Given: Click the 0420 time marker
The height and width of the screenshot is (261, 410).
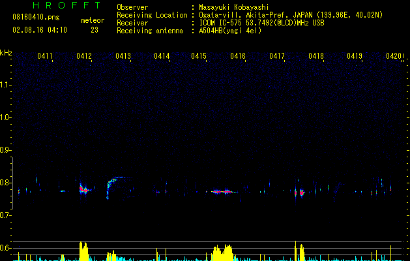Looking at the screenshot, I should click(394, 56).
